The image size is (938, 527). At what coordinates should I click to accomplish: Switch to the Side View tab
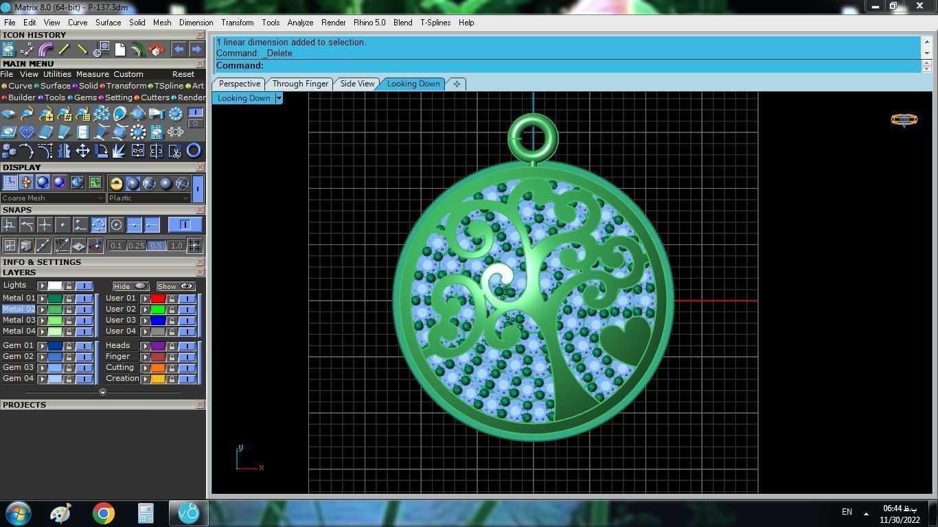[x=357, y=84]
